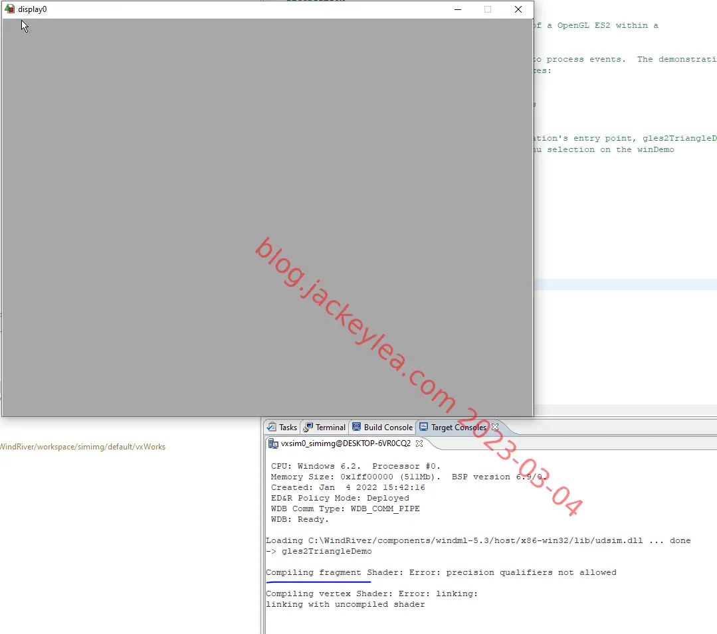The image size is (717, 634).
Task: Close the Target Consoles view tab
Action: [x=495, y=427]
